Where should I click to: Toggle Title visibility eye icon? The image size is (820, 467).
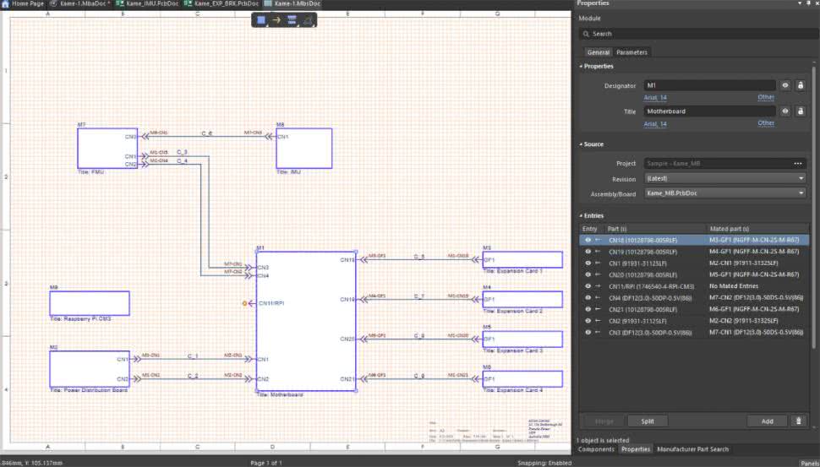click(x=785, y=111)
